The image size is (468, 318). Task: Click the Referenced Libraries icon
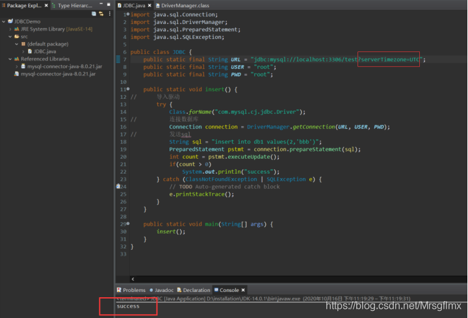click(x=17, y=59)
